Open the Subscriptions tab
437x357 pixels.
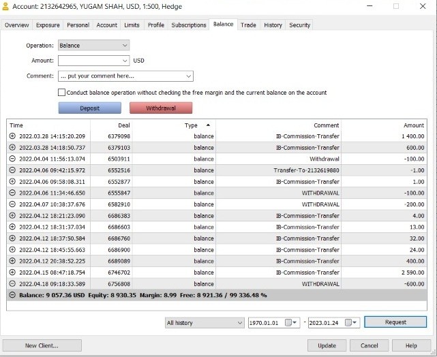tap(189, 25)
